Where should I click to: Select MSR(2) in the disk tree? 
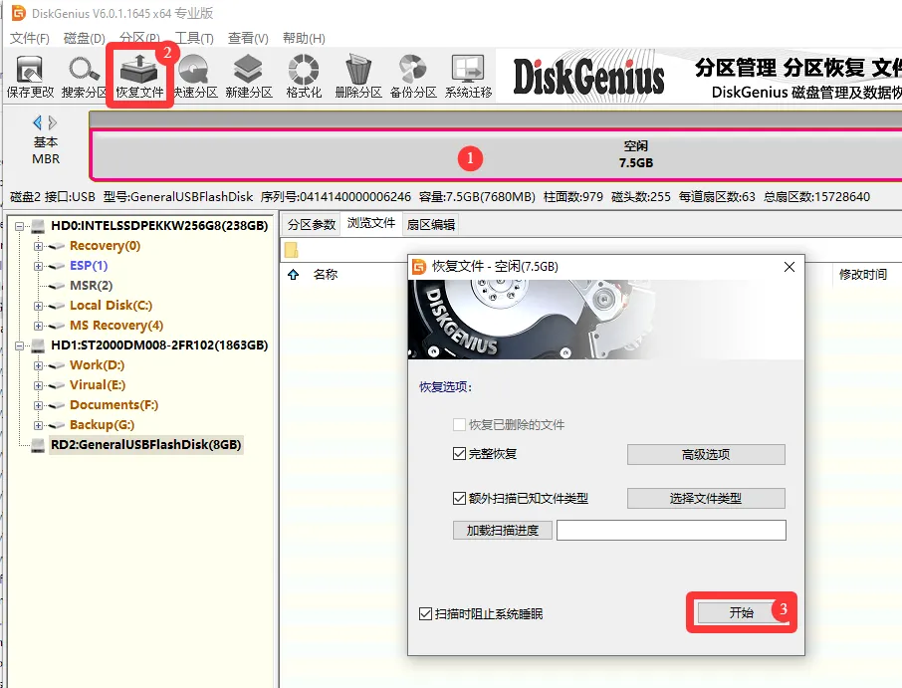pos(91,286)
